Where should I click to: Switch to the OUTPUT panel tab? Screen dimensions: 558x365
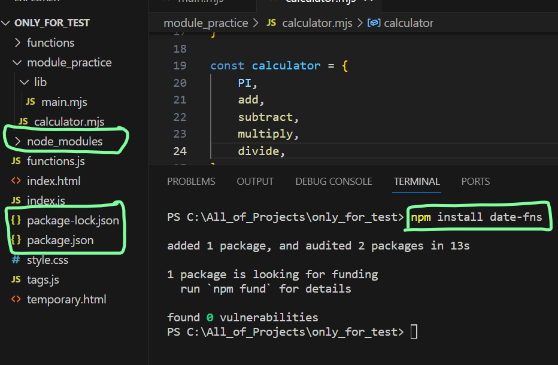coord(255,182)
